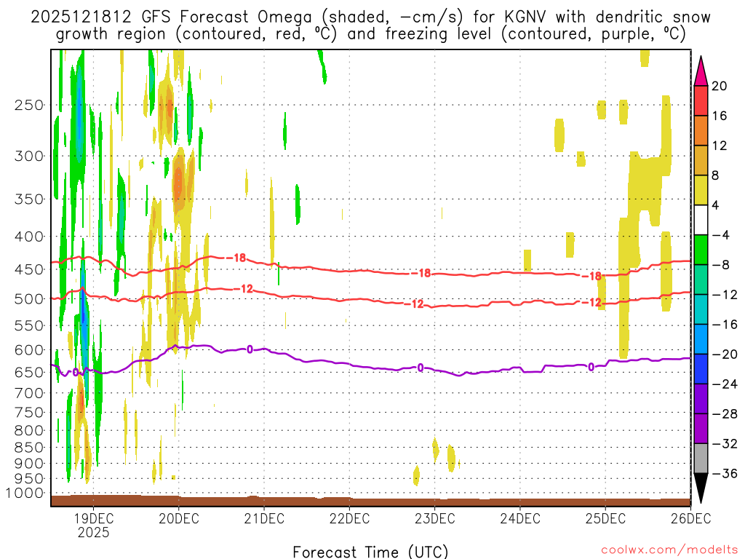Click the pink upward arrow atop the colorbar
Image resolution: width=745 pixels, height=559 pixels.
click(x=701, y=71)
